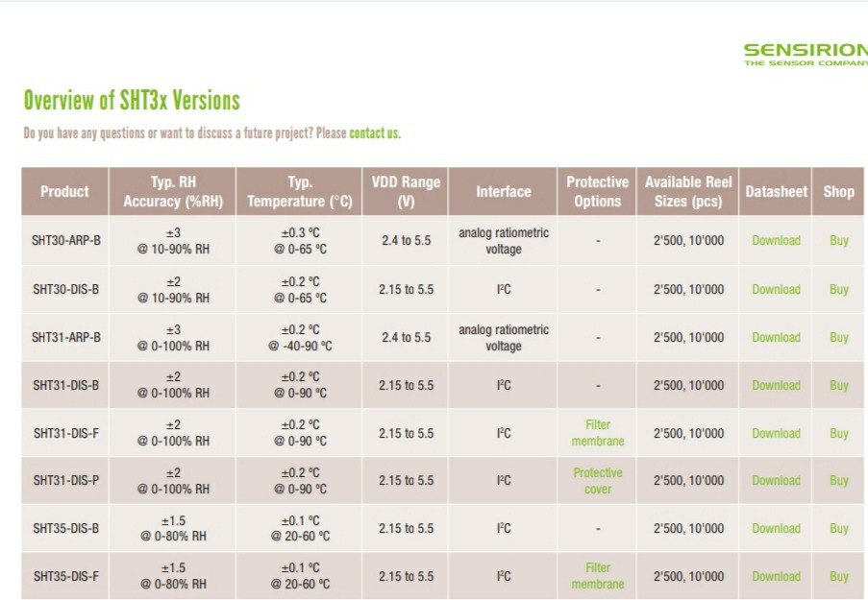Click the Interface column header
Screen dimensions: 868x600
click(x=503, y=191)
